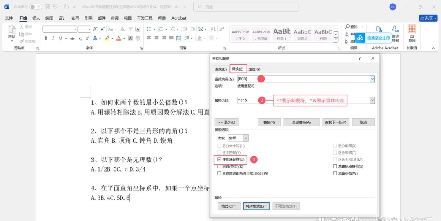Screen dimensions: 441x221
Task: Click the character border icon
Action: coord(138,29)
